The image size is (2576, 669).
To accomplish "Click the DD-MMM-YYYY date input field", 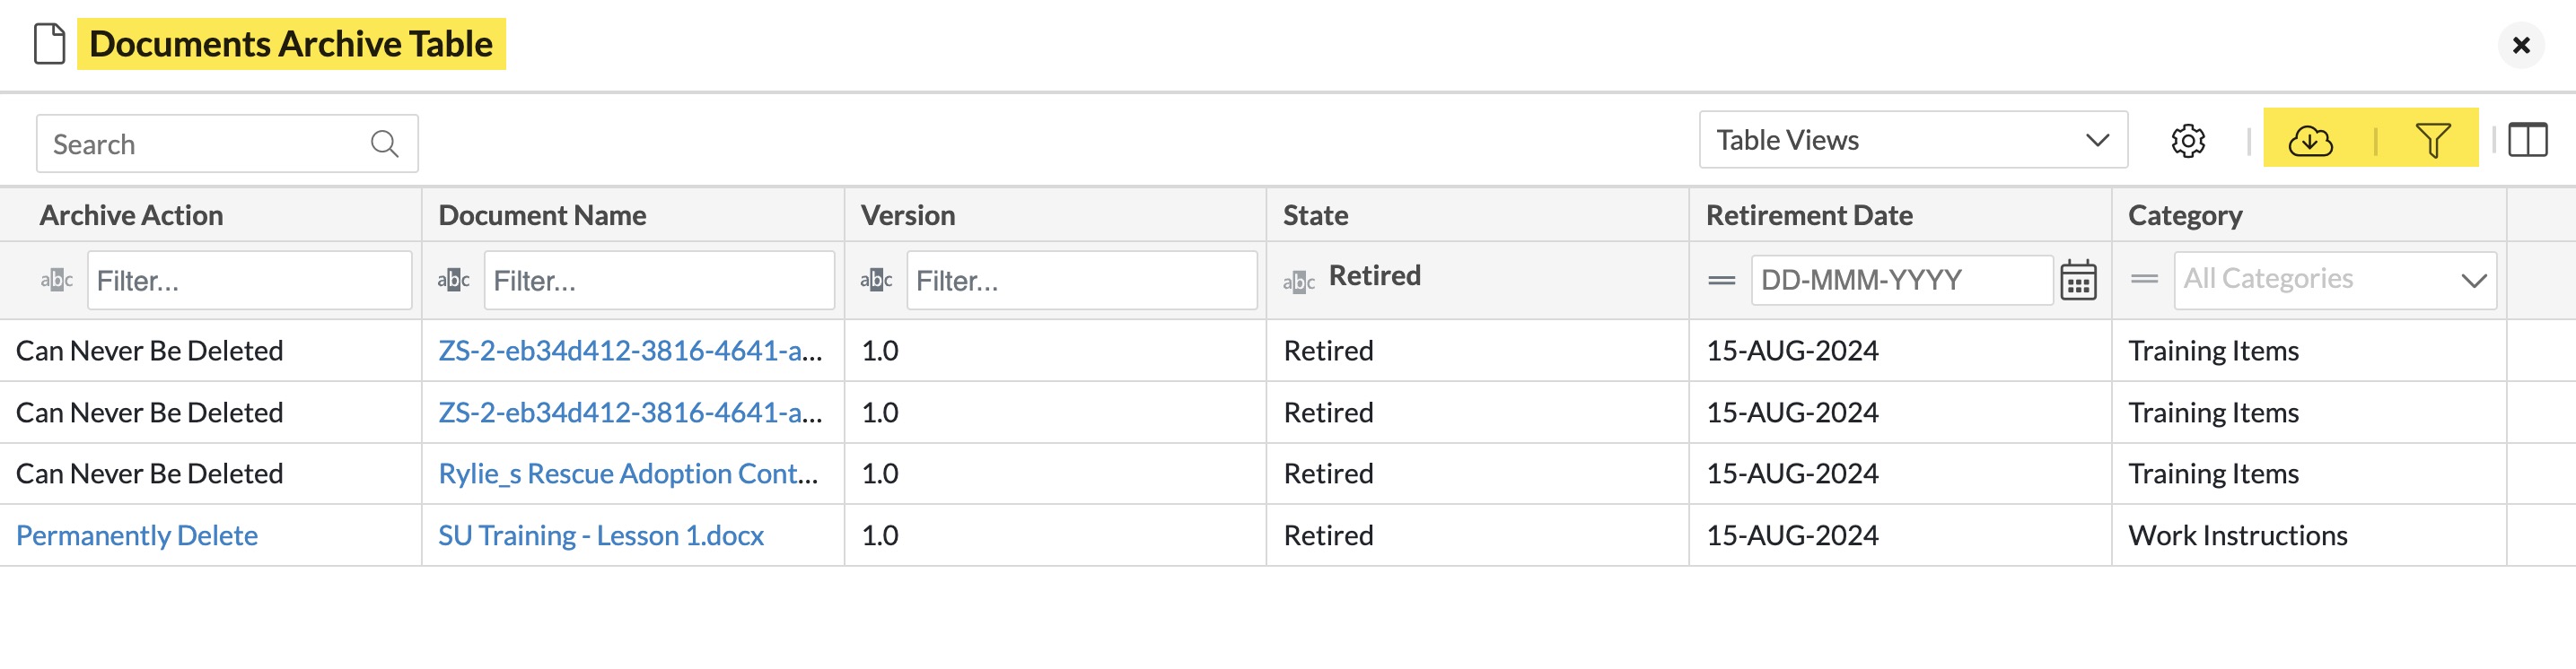I will (x=1901, y=280).
